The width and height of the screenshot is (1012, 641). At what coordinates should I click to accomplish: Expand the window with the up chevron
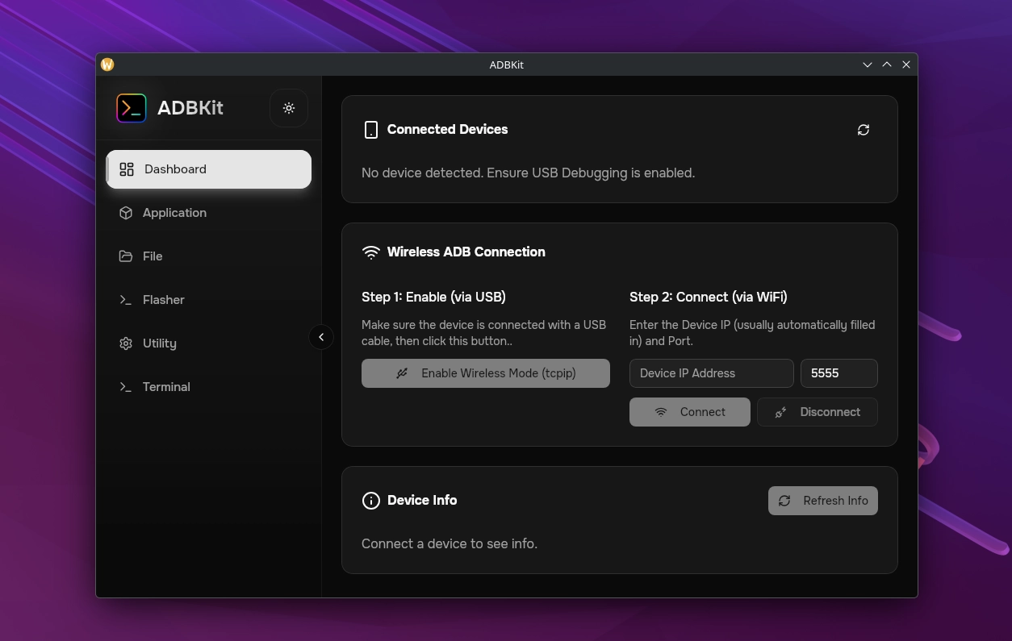coord(886,65)
